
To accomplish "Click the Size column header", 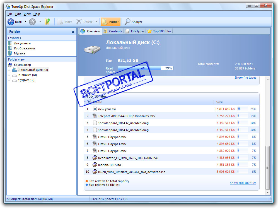I will (x=219, y=102).
